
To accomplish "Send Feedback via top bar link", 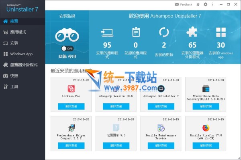I will click(x=186, y=4).
